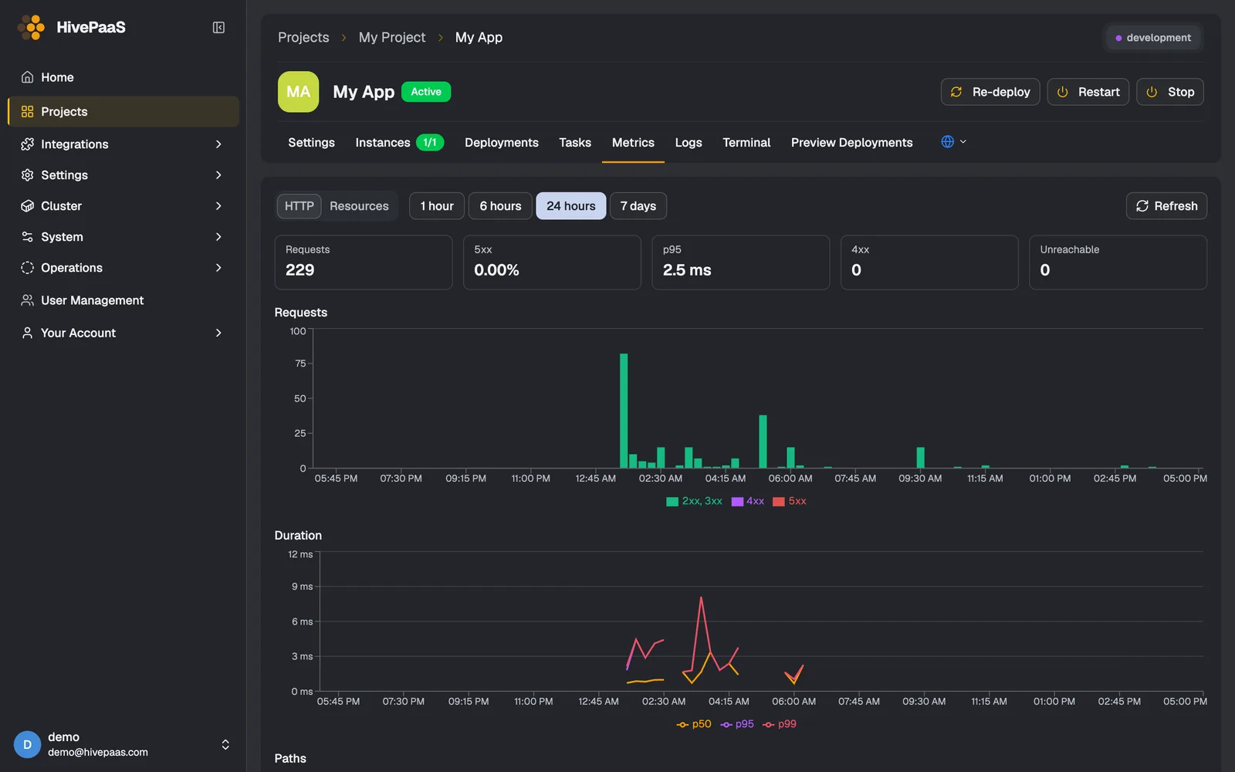1235x772 pixels.
Task: Click the User Management people icon
Action: point(27,300)
